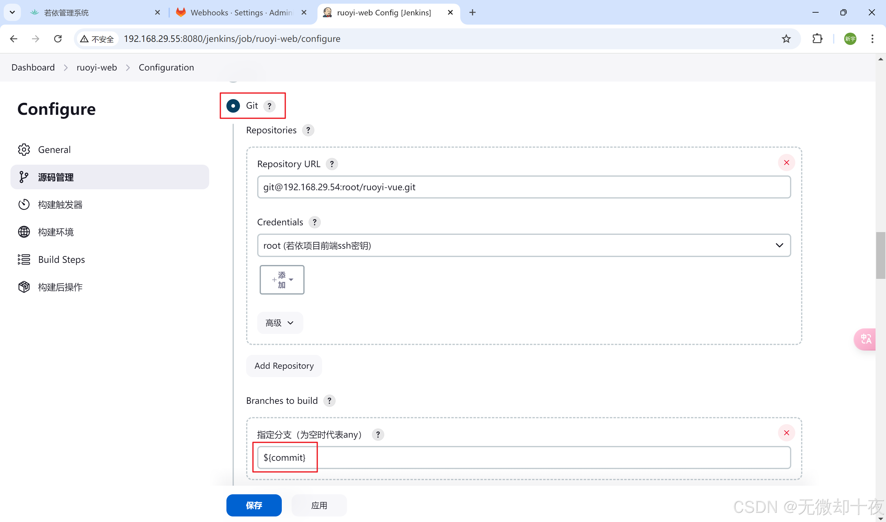Screen dimensions: 886x522
Task: Click help icon next to Repository URL
Action: 332,164
